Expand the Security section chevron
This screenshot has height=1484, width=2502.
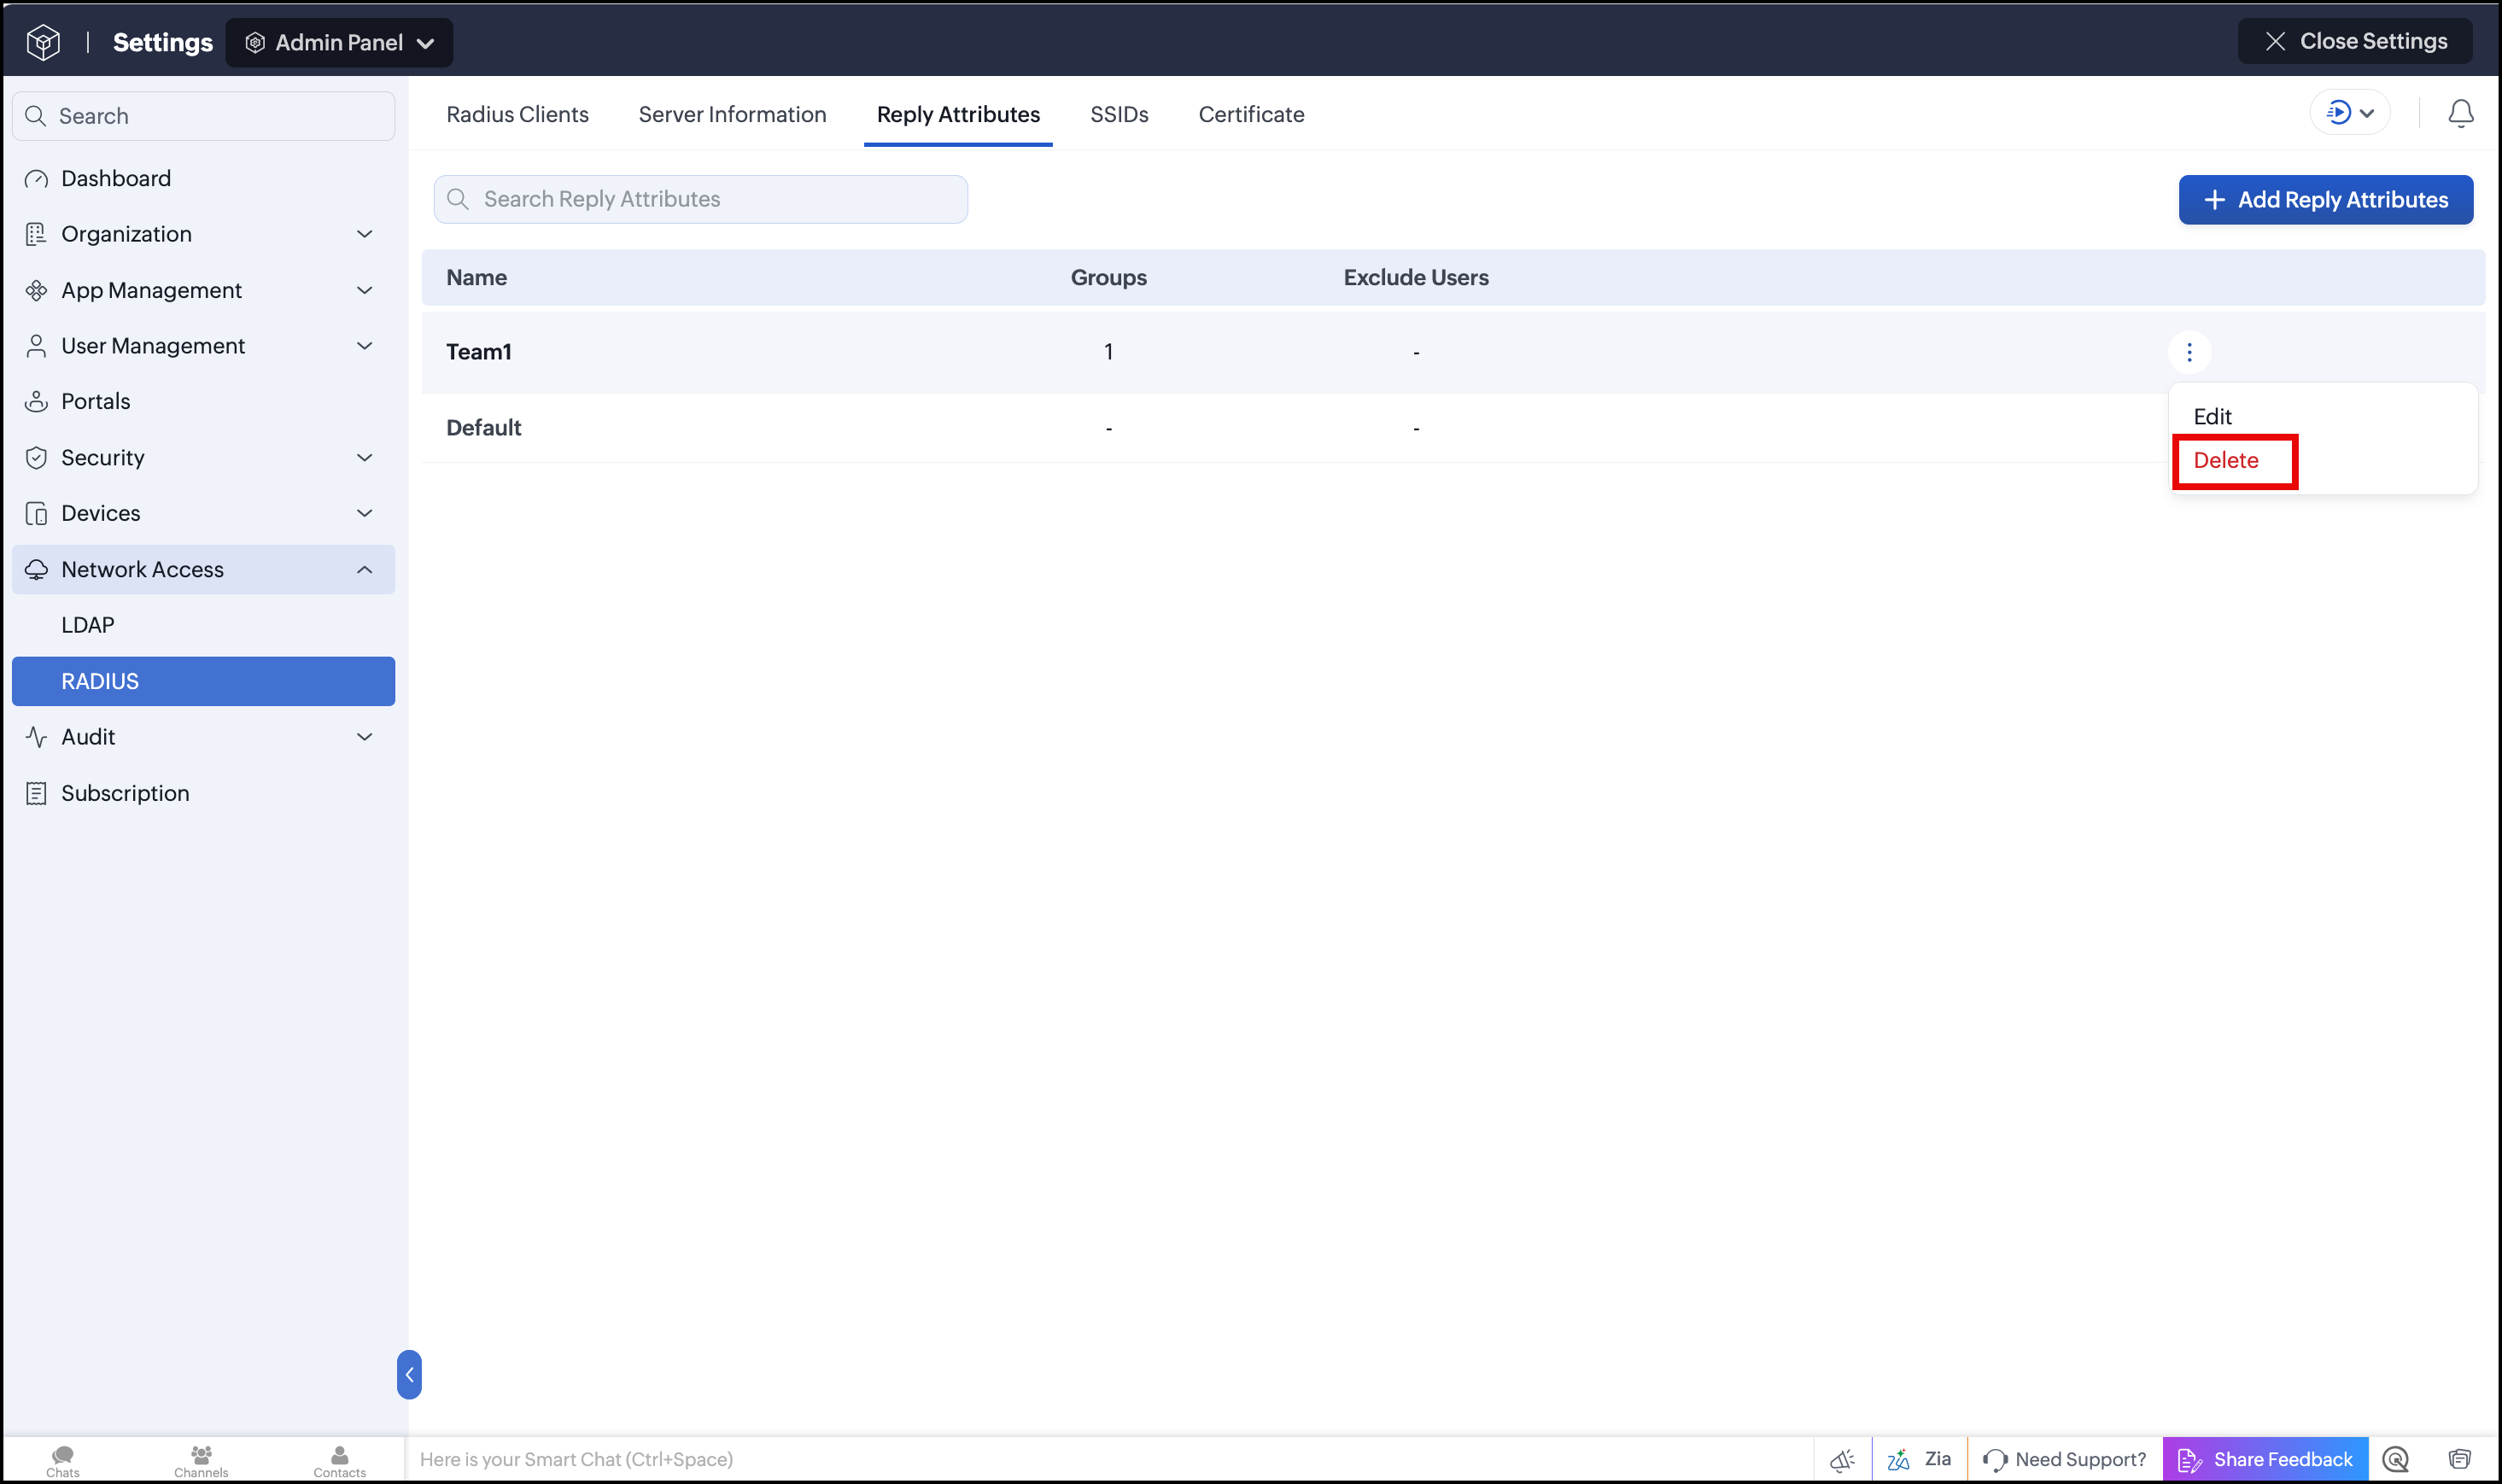click(364, 457)
